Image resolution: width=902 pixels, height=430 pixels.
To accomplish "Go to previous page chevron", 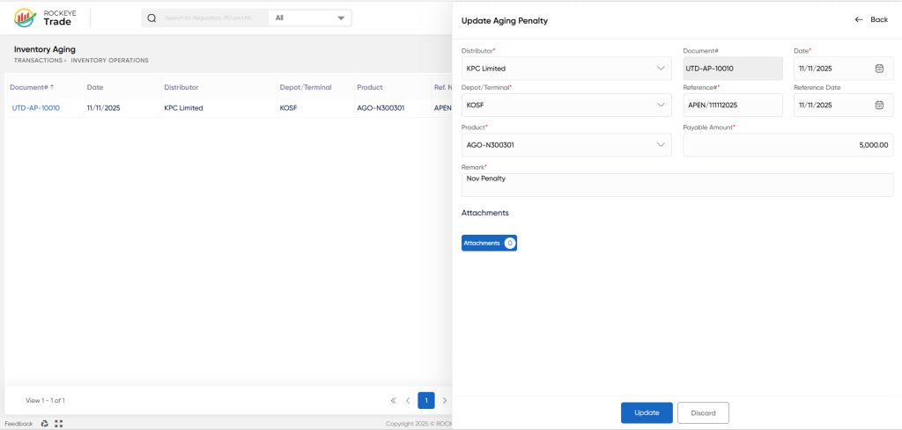I will (408, 400).
